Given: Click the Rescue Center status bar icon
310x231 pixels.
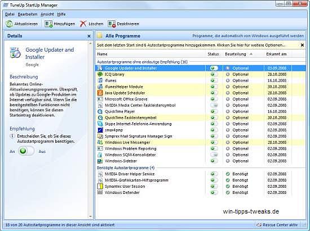Looking at the screenshot, I should tap(259, 225).
